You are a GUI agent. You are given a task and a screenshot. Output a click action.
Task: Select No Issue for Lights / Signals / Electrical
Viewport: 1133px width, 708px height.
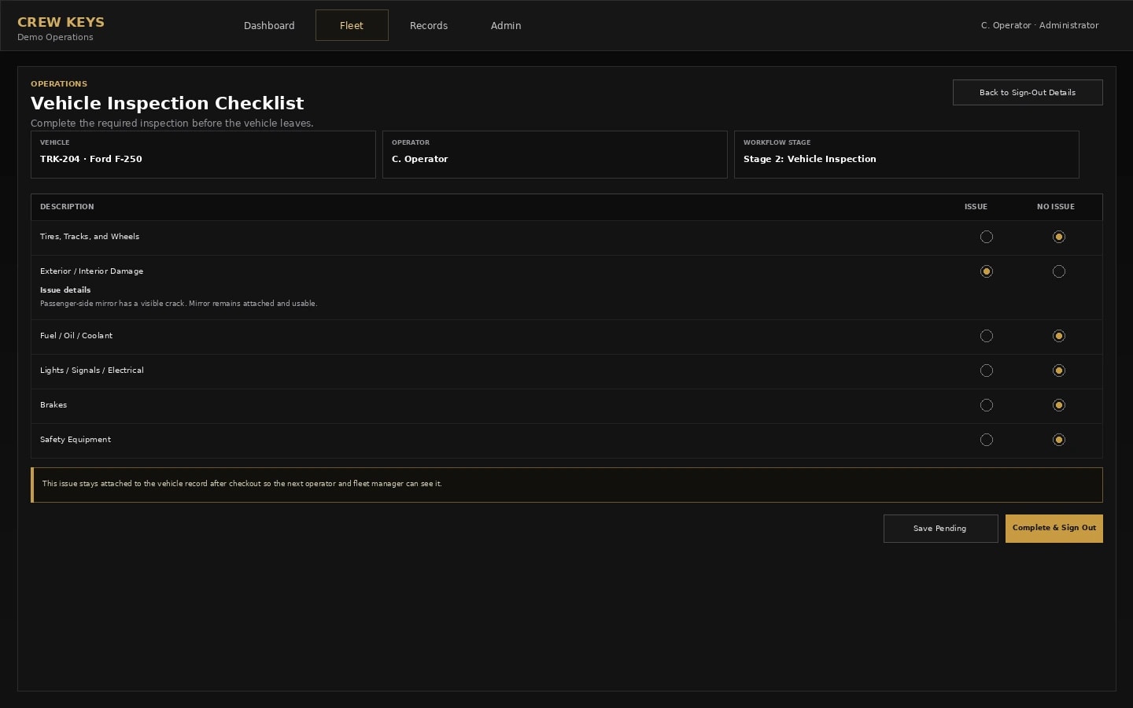tap(1059, 371)
